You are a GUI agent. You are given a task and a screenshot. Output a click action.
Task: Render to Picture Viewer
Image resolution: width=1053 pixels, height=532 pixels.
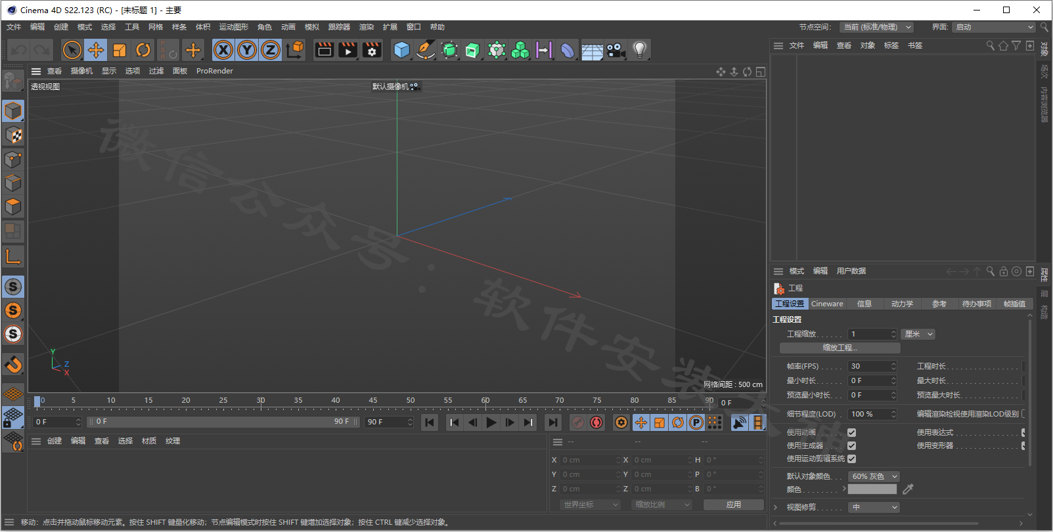[x=348, y=50]
